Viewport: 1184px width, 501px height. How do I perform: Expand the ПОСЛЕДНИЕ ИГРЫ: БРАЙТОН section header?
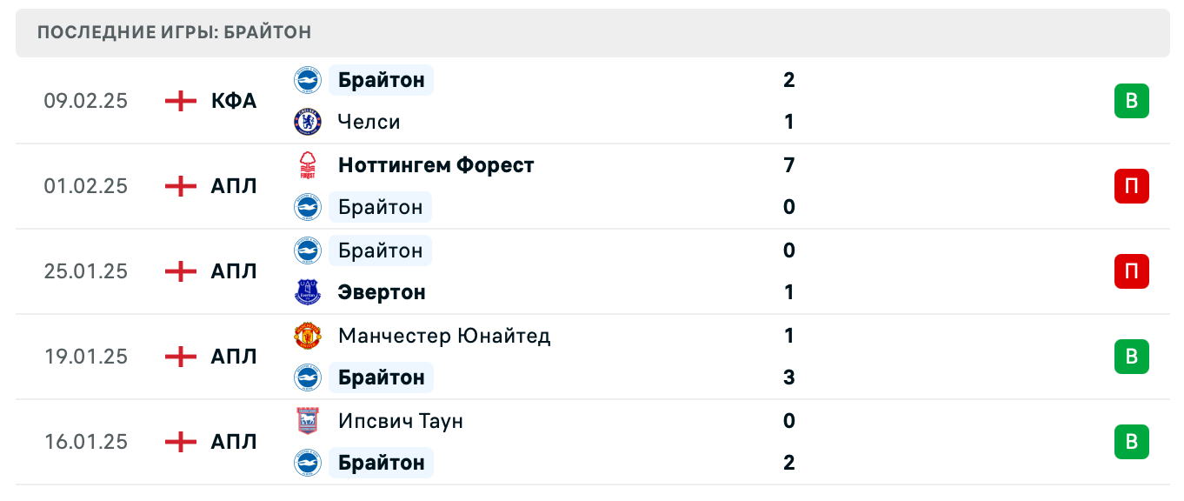pyautogui.click(x=173, y=31)
